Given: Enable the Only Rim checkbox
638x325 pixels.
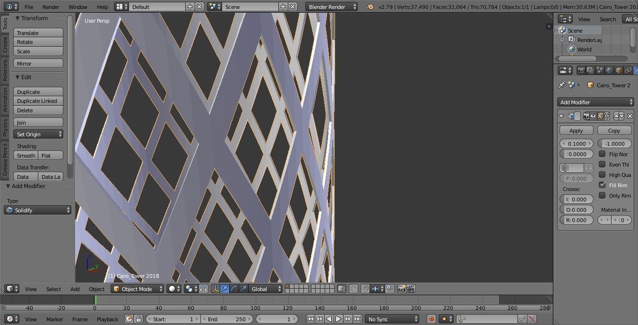Looking at the screenshot, I should 602,195.
